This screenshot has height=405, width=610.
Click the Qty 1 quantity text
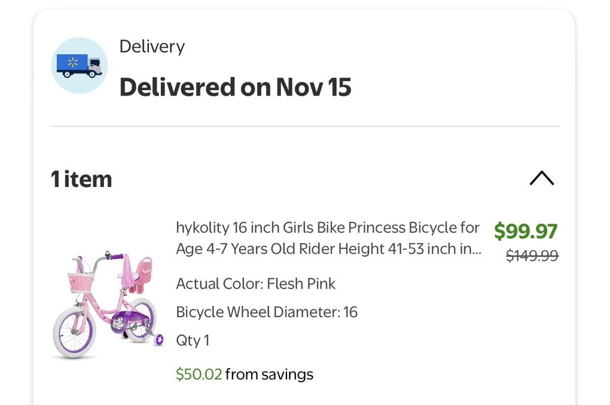click(x=193, y=340)
